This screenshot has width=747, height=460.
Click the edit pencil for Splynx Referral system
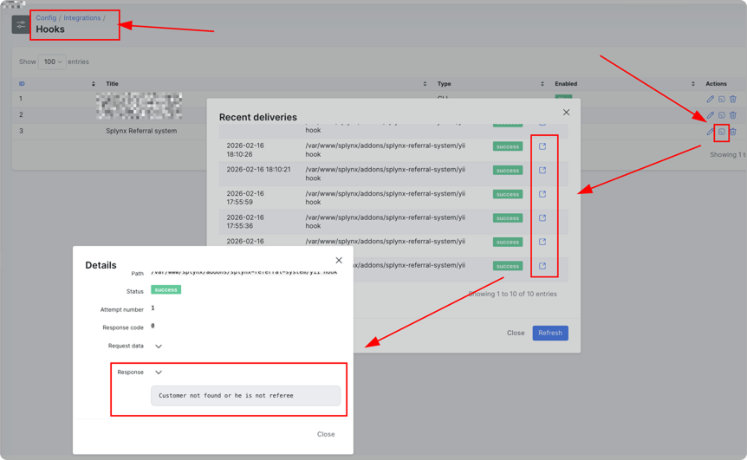pos(710,132)
